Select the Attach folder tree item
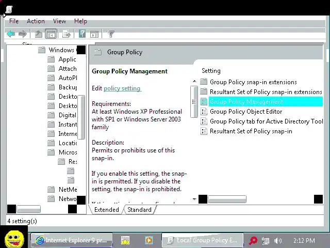Image resolution: width=330 pixels, height=248 pixels. [x=62, y=69]
